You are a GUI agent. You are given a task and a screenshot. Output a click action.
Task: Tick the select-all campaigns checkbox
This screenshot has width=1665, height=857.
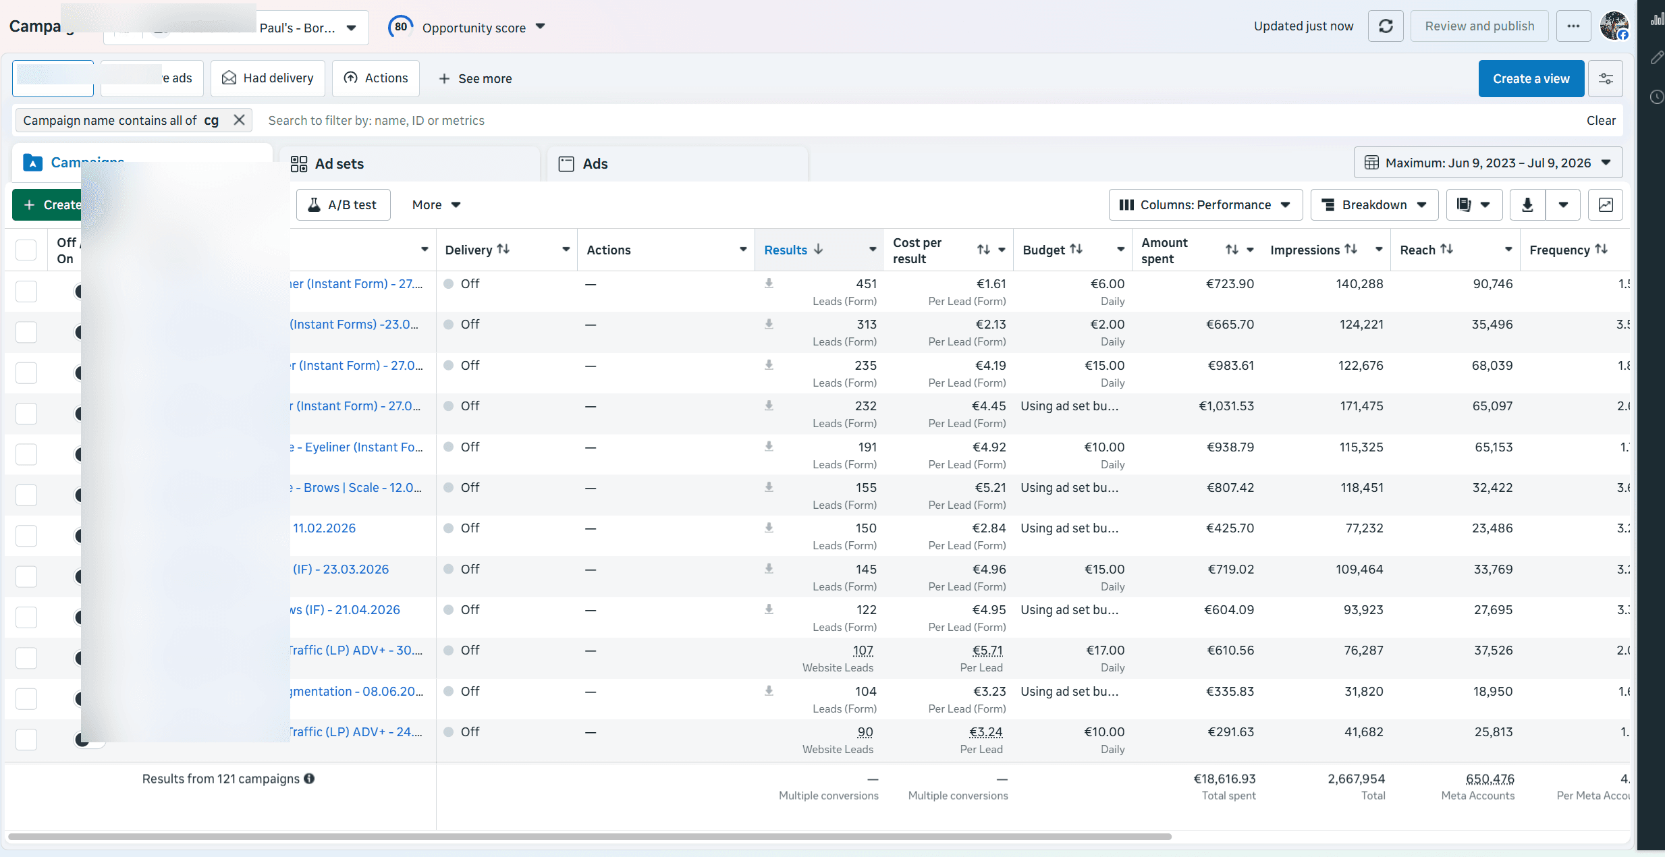point(26,250)
